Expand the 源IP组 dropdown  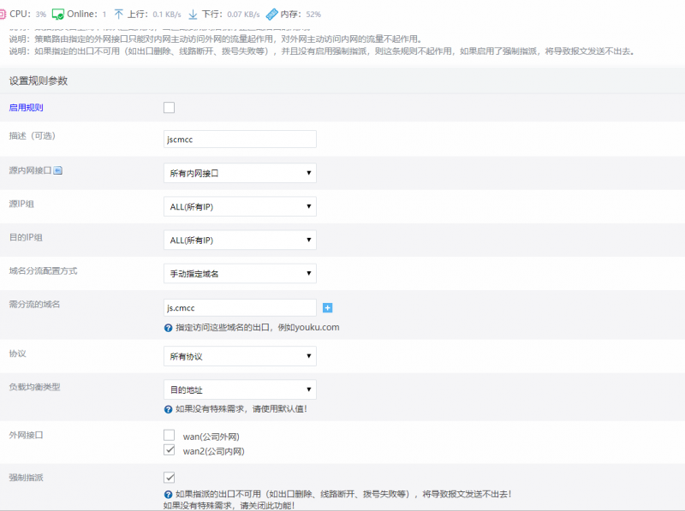pos(240,206)
